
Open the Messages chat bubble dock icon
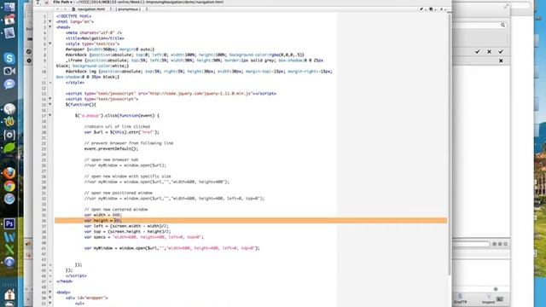9,84
